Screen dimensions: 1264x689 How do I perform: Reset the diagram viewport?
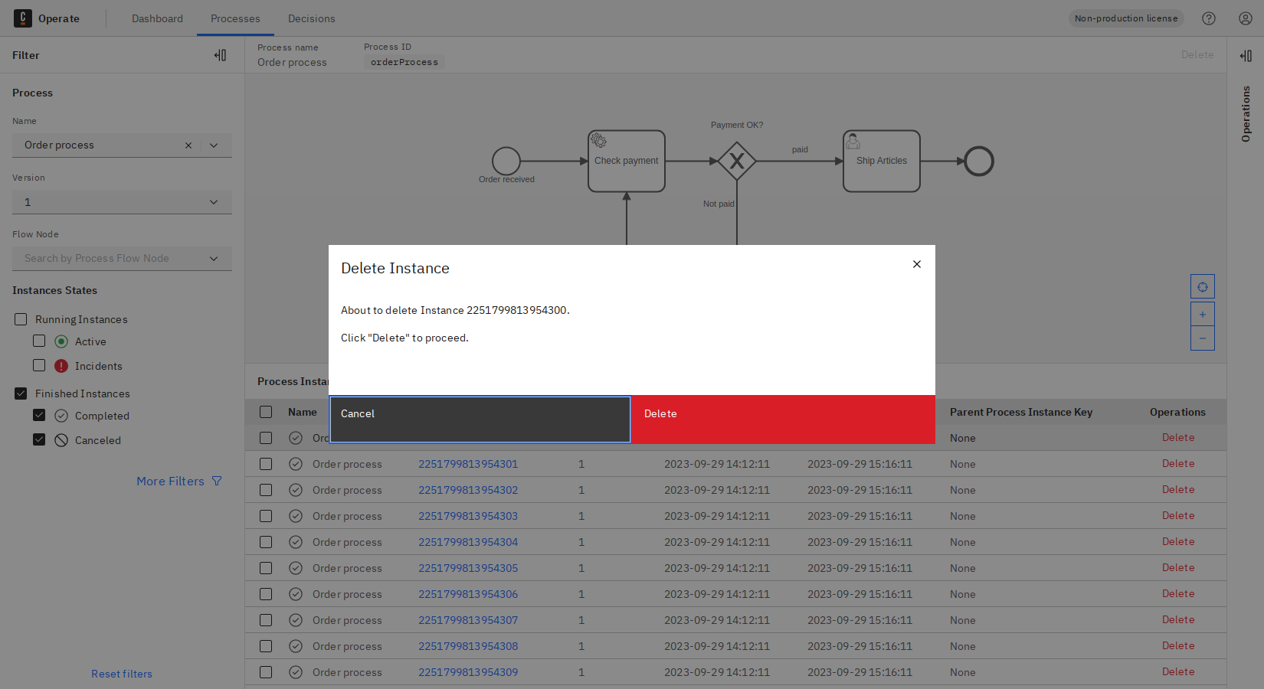pyautogui.click(x=1202, y=287)
